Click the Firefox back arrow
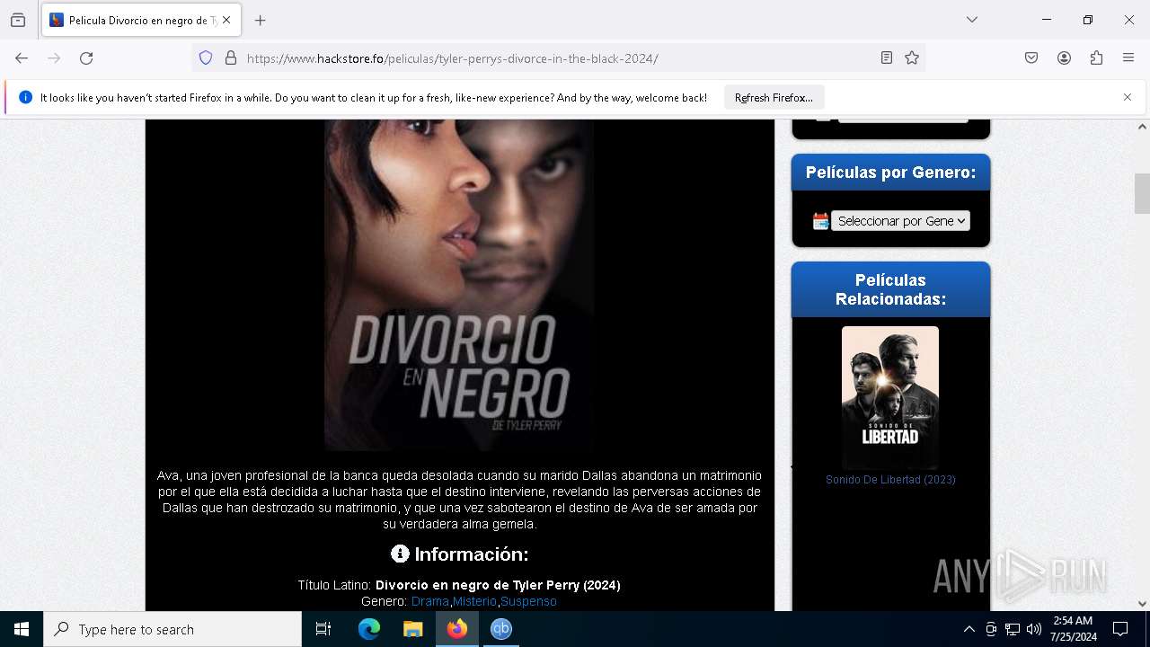This screenshot has width=1150, height=647. (22, 58)
